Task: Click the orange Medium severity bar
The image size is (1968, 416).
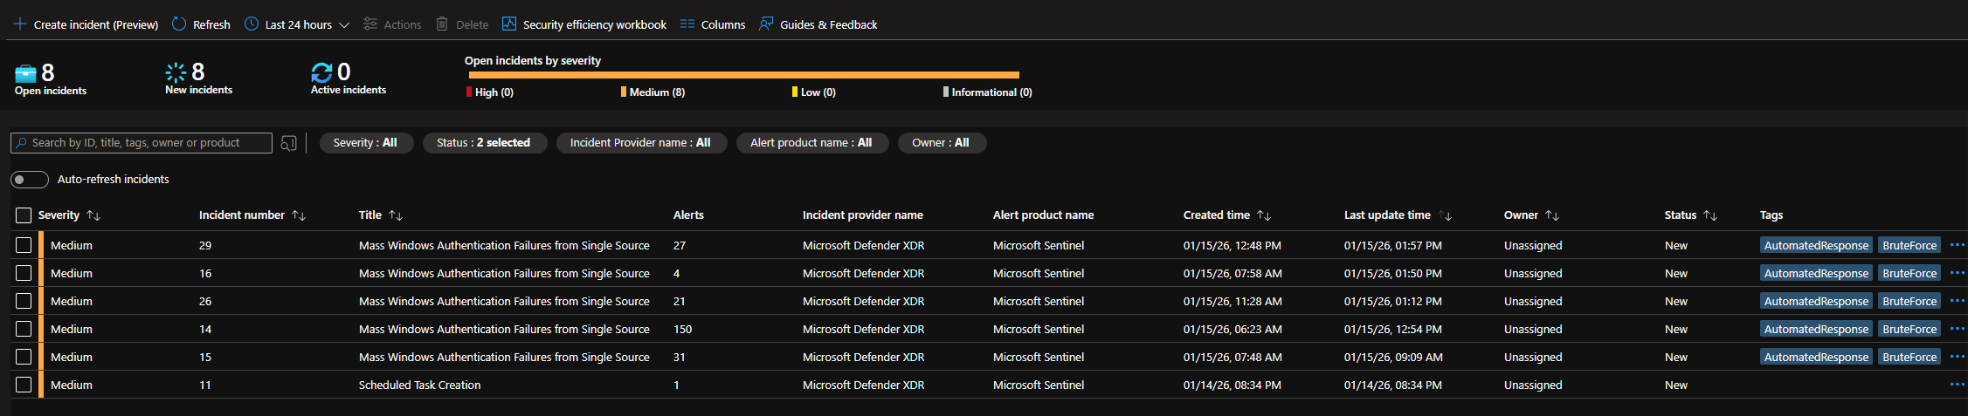Action: 743,75
